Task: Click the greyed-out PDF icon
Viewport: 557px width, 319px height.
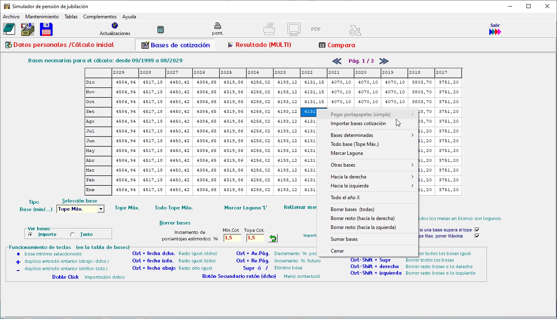Action: pos(316,29)
